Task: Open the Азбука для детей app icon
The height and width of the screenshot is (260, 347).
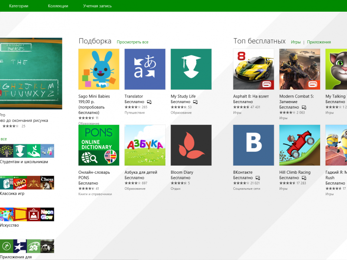Action: pos(145,145)
